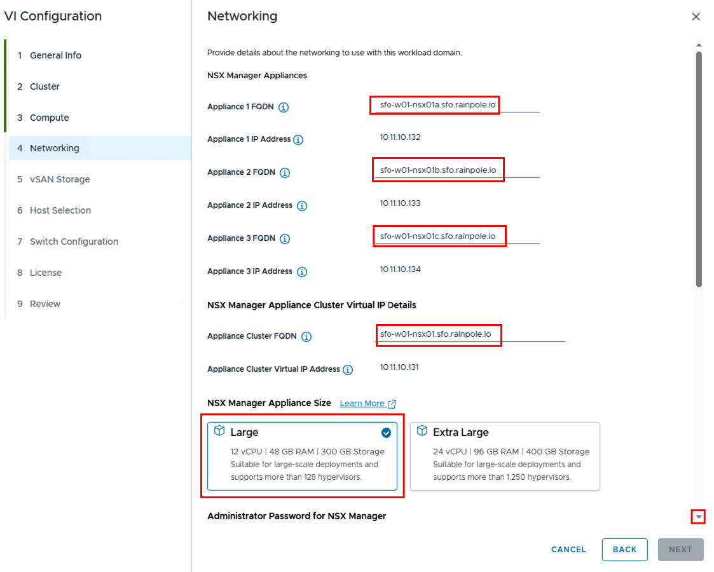Click the cube icon on the Extra Large card
The height and width of the screenshot is (572, 714).
422,431
